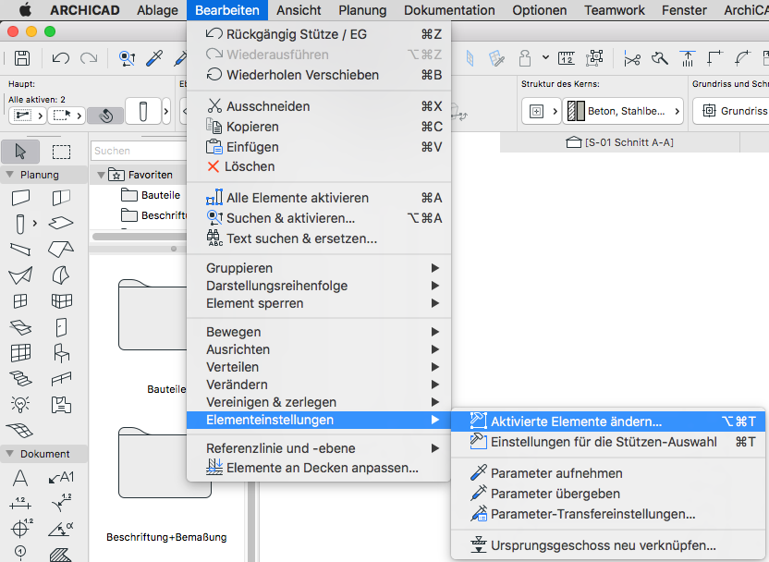769x562 pixels.
Task: Select the Roof tool in toolbox
Action: pyautogui.click(x=61, y=250)
